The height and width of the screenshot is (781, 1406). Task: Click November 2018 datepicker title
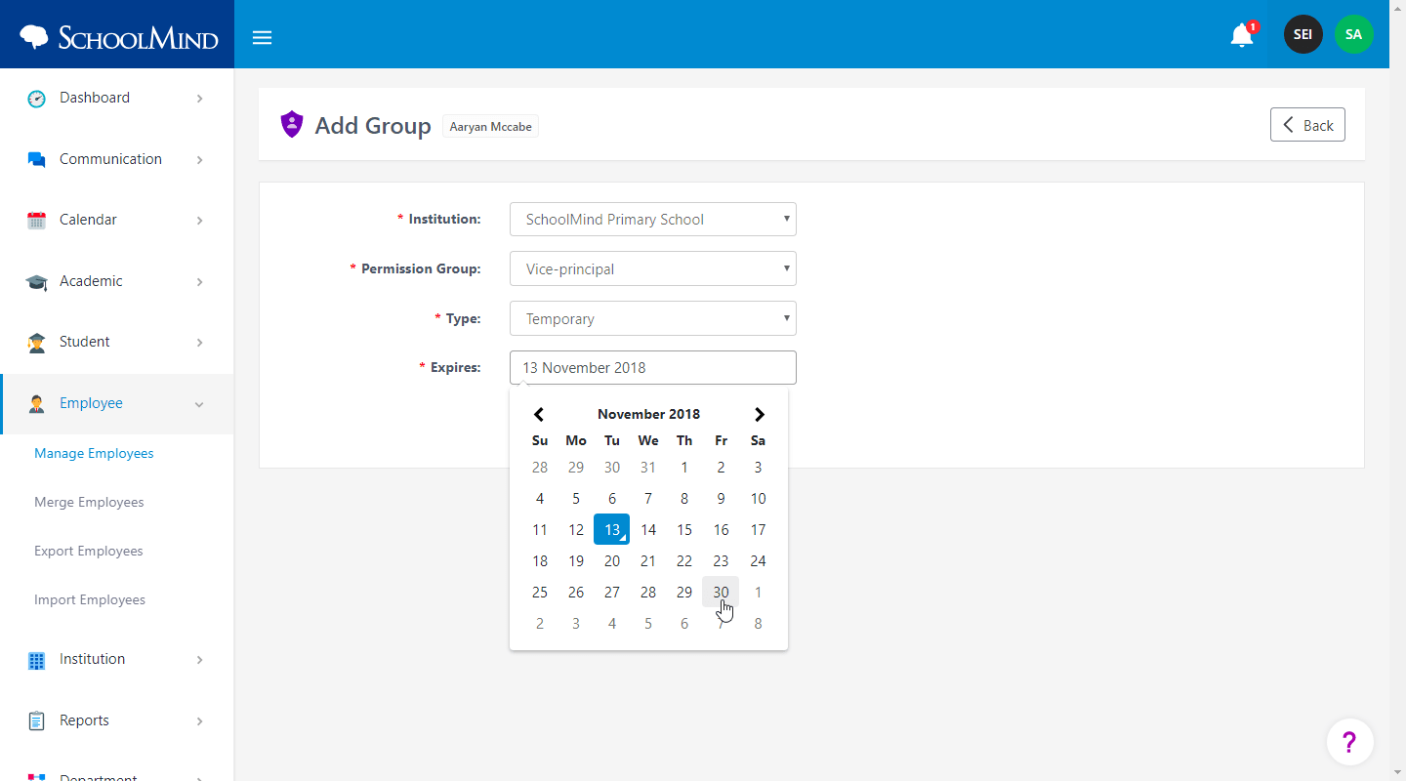coord(648,414)
